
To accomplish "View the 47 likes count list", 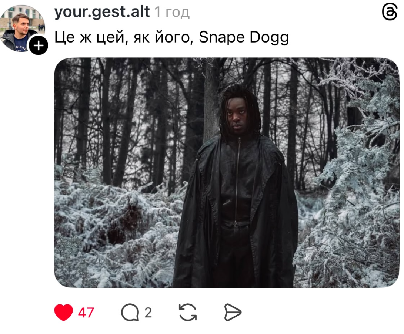I will [x=86, y=313].
